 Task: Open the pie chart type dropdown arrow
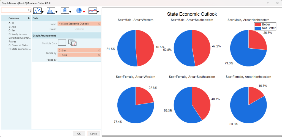(84, 12)
